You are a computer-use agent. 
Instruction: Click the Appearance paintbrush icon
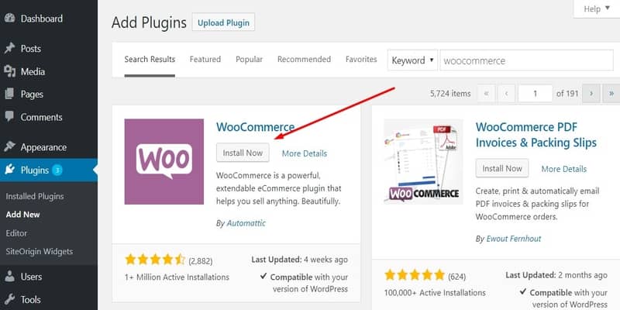point(9,147)
